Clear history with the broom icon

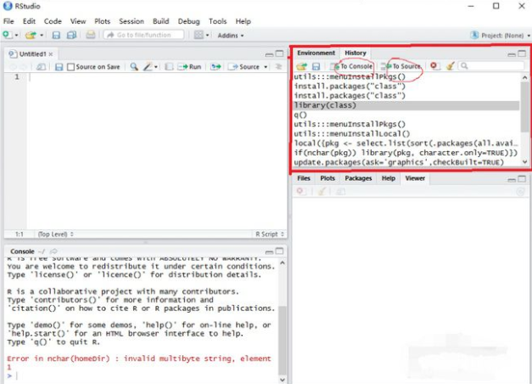click(x=451, y=65)
